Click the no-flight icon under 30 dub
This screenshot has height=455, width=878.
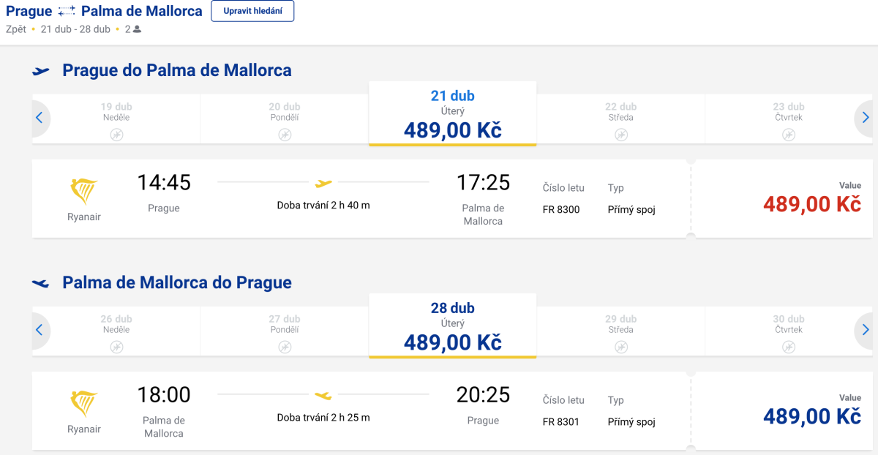[789, 347]
